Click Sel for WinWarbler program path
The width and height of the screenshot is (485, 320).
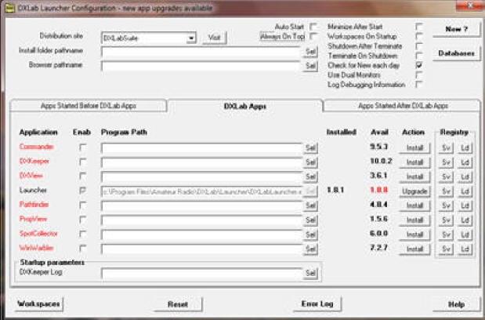[310, 249]
